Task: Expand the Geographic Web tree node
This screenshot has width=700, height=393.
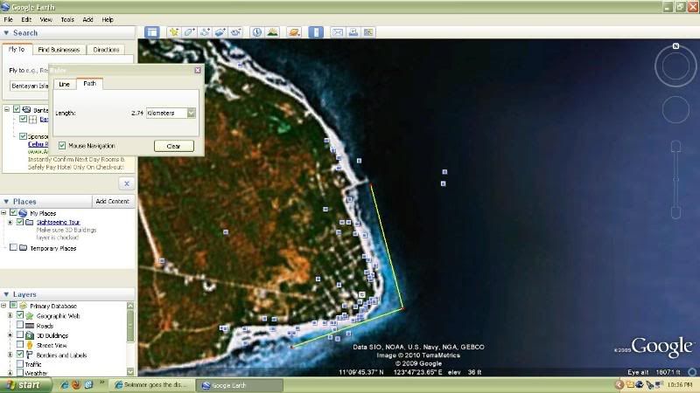Action: 10,315
